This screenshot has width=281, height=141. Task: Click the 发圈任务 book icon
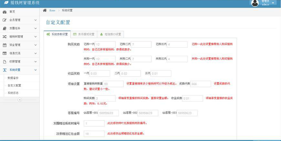5,28
